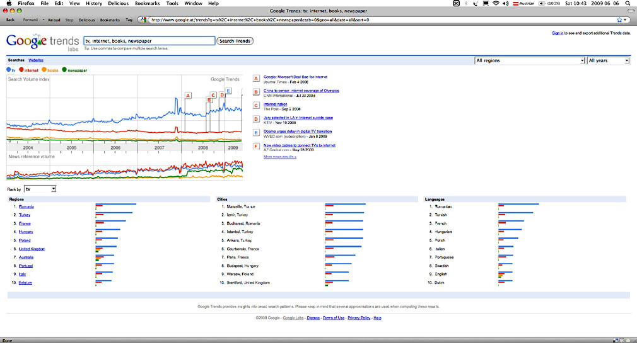Open the All years dropdown
This screenshot has height=343, width=637.
[608, 60]
